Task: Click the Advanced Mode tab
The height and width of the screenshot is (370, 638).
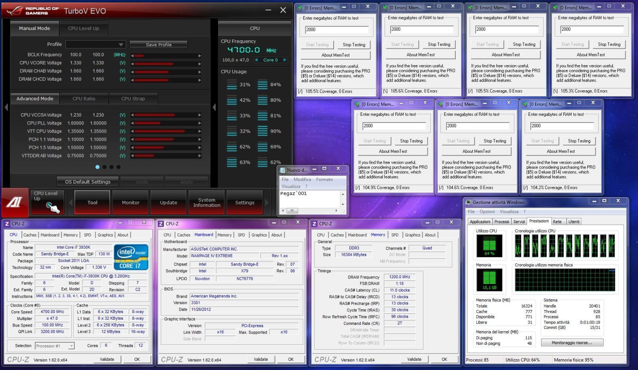Action: 35,99
